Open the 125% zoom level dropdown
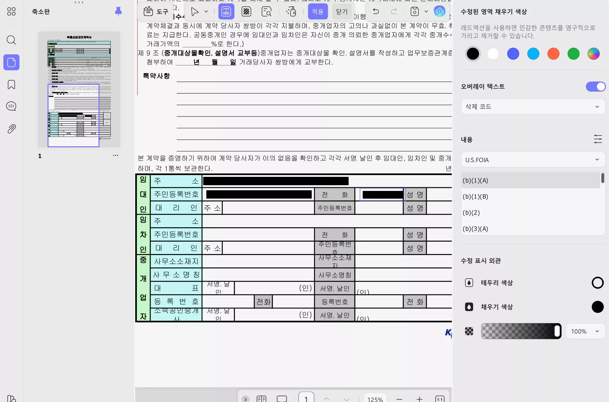The height and width of the screenshot is (402, 609). [x=375, y=399]
